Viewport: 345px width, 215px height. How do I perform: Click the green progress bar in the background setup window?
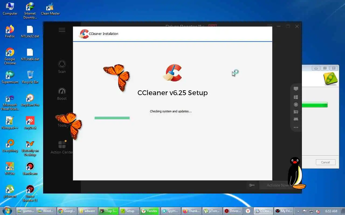(315, 105)
